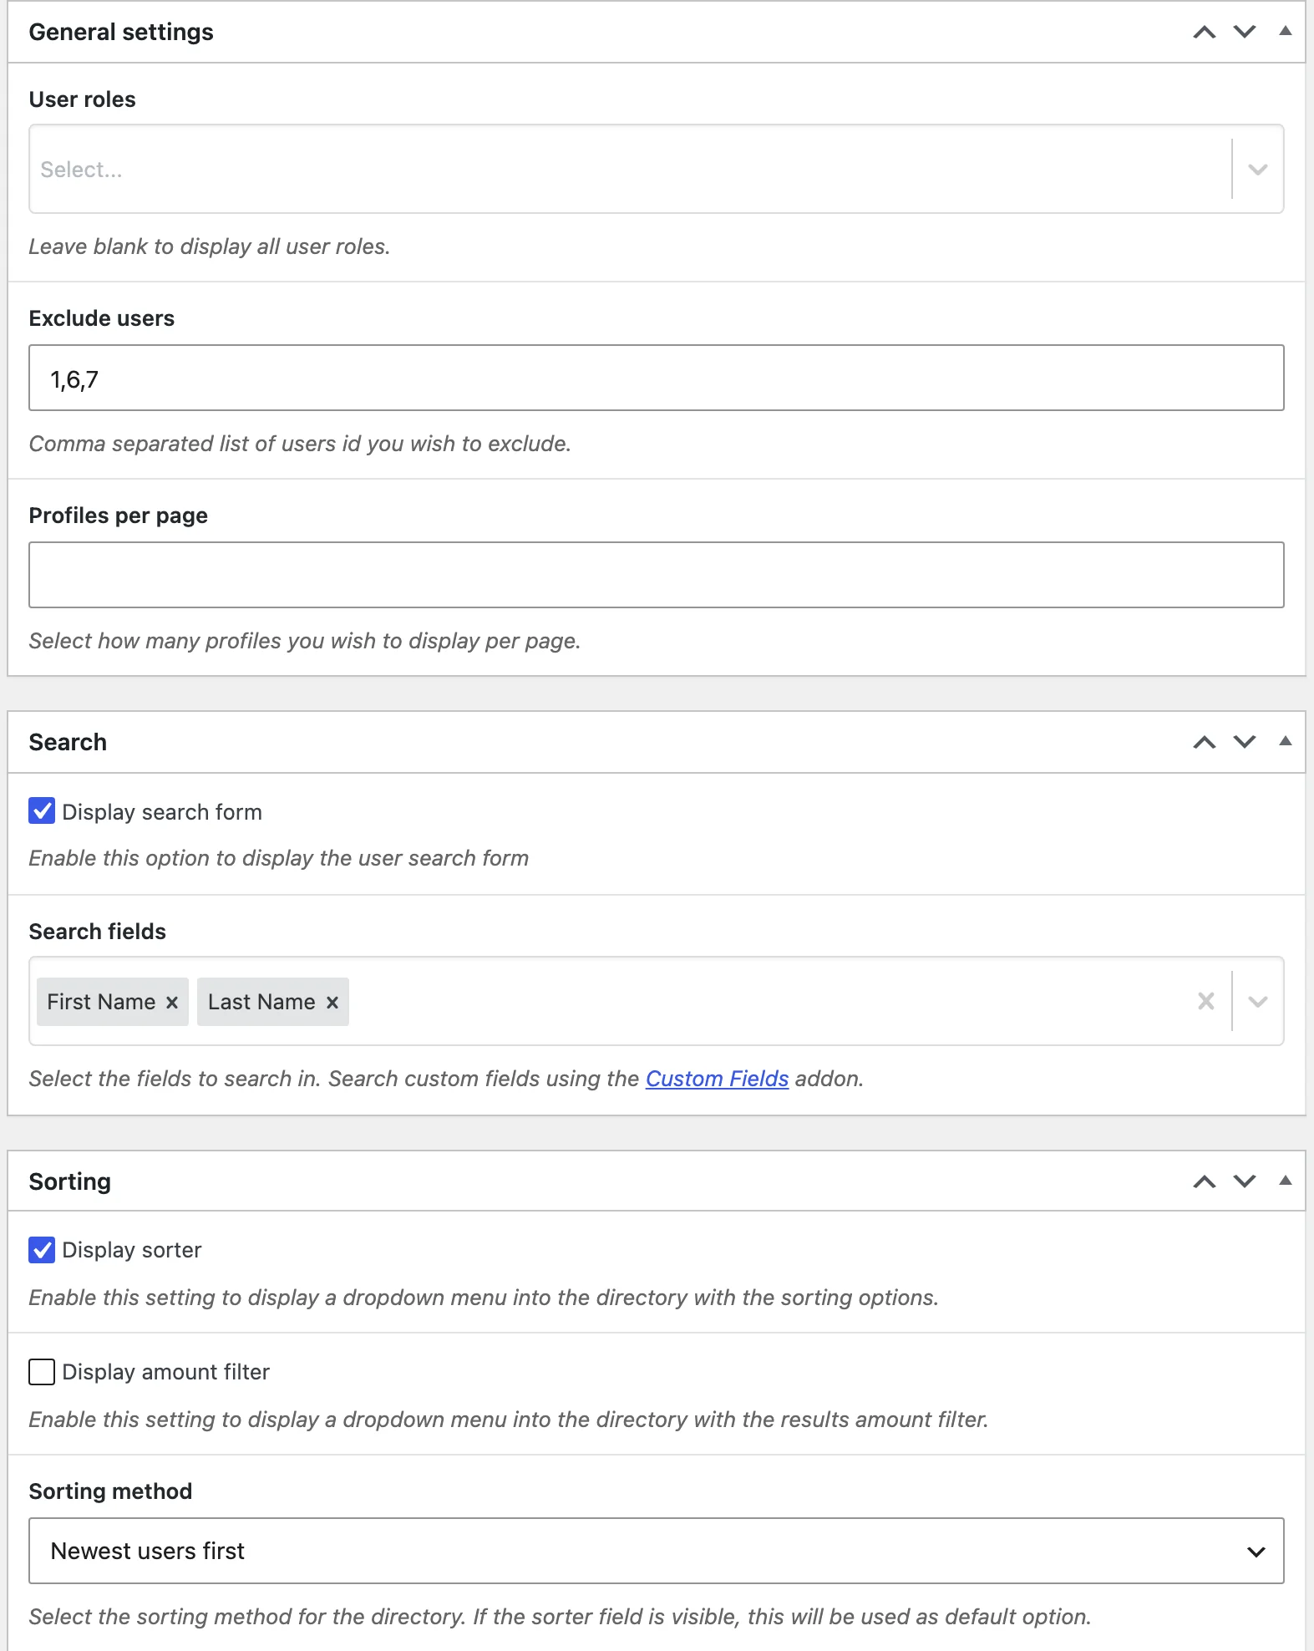Enable Display amount filter checkbox
The height and width of the screenshot is (1651, 1314).
click(x=42, y=1372)
